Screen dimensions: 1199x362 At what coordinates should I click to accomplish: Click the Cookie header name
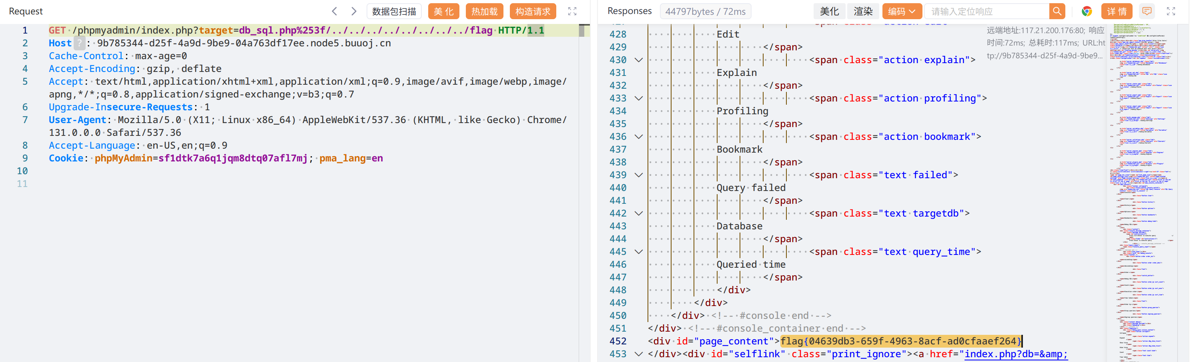(x=66, y=159)
